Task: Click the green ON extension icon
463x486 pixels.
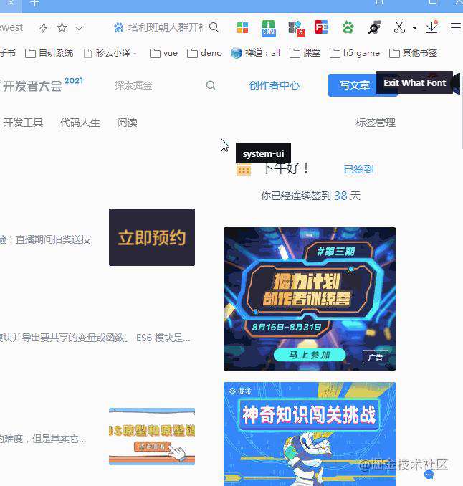Action: (x=268, y=28)
